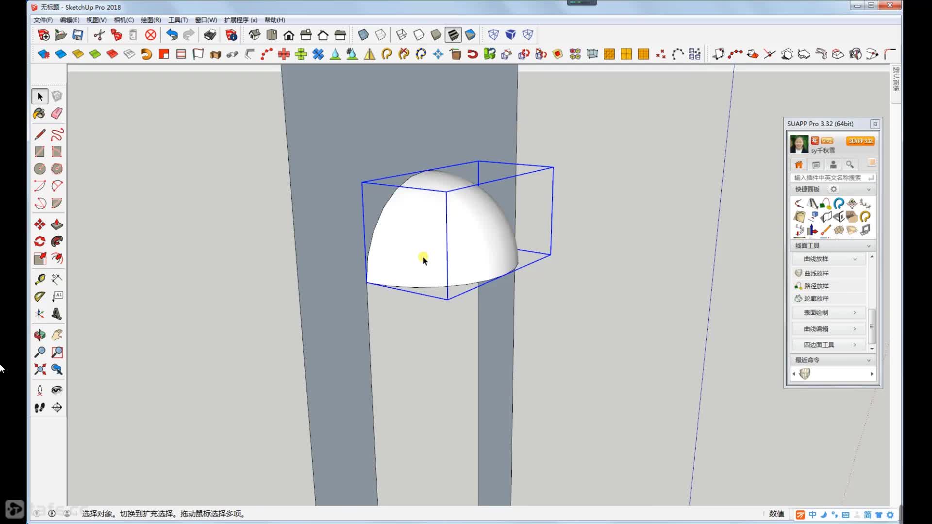932x524 pixels.
Task: Click the Open folder toolbar icon
Action: tap(61, 34)
